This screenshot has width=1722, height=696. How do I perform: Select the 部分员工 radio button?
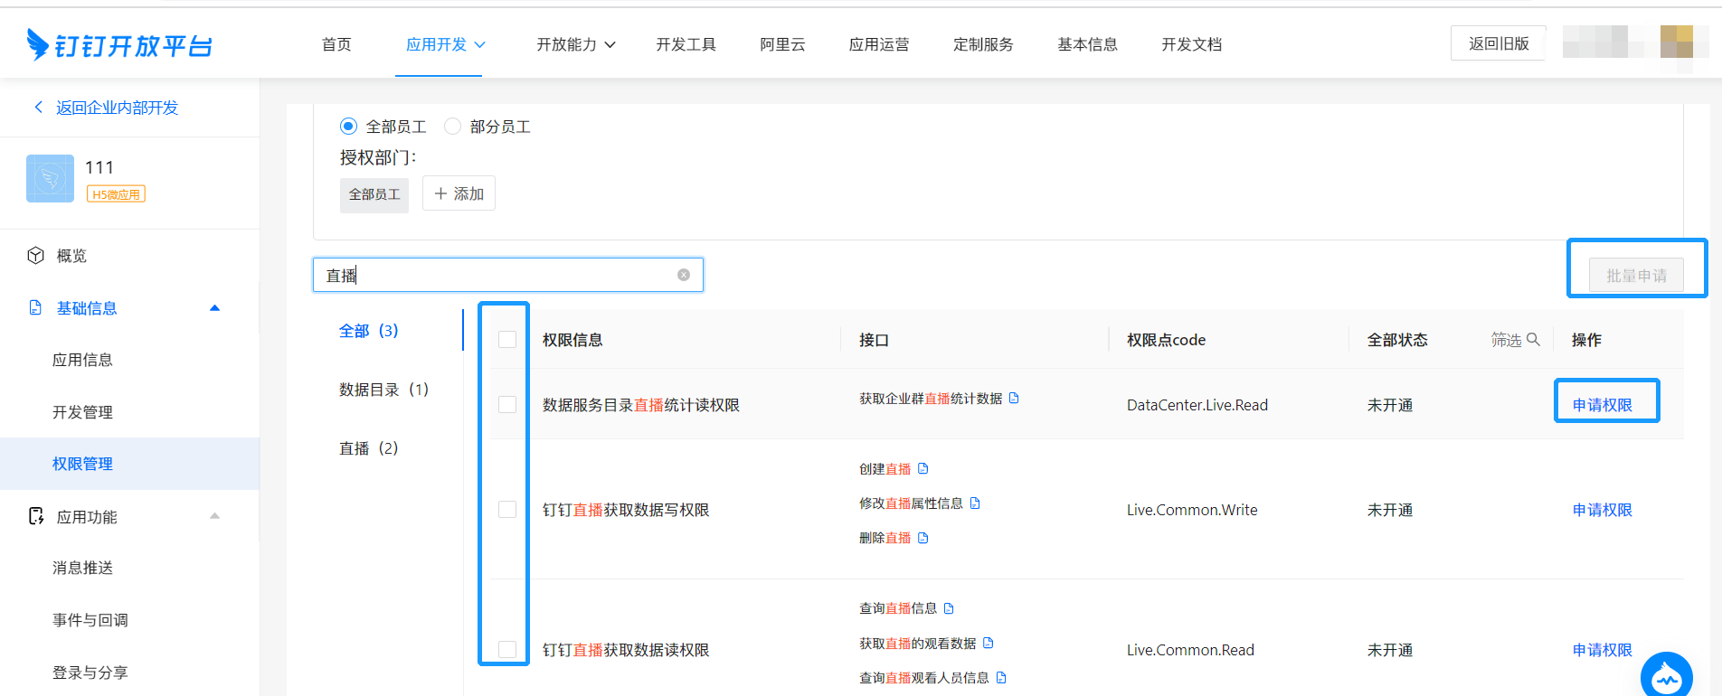point(452,126)
